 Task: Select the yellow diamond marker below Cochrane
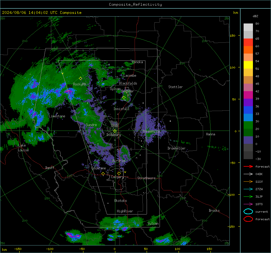(103, 174)
